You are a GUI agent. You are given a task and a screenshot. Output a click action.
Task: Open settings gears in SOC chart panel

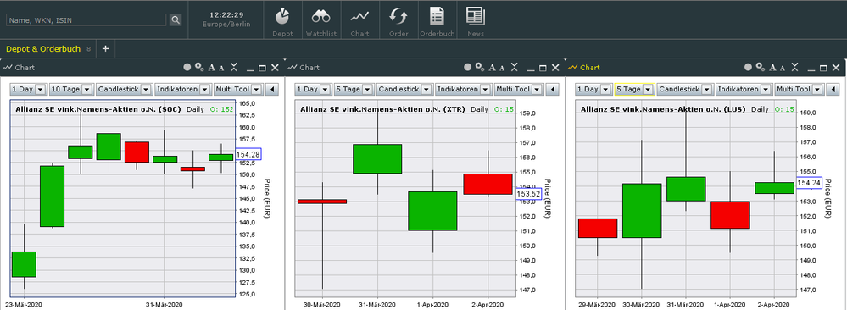(x=199, y=68)
